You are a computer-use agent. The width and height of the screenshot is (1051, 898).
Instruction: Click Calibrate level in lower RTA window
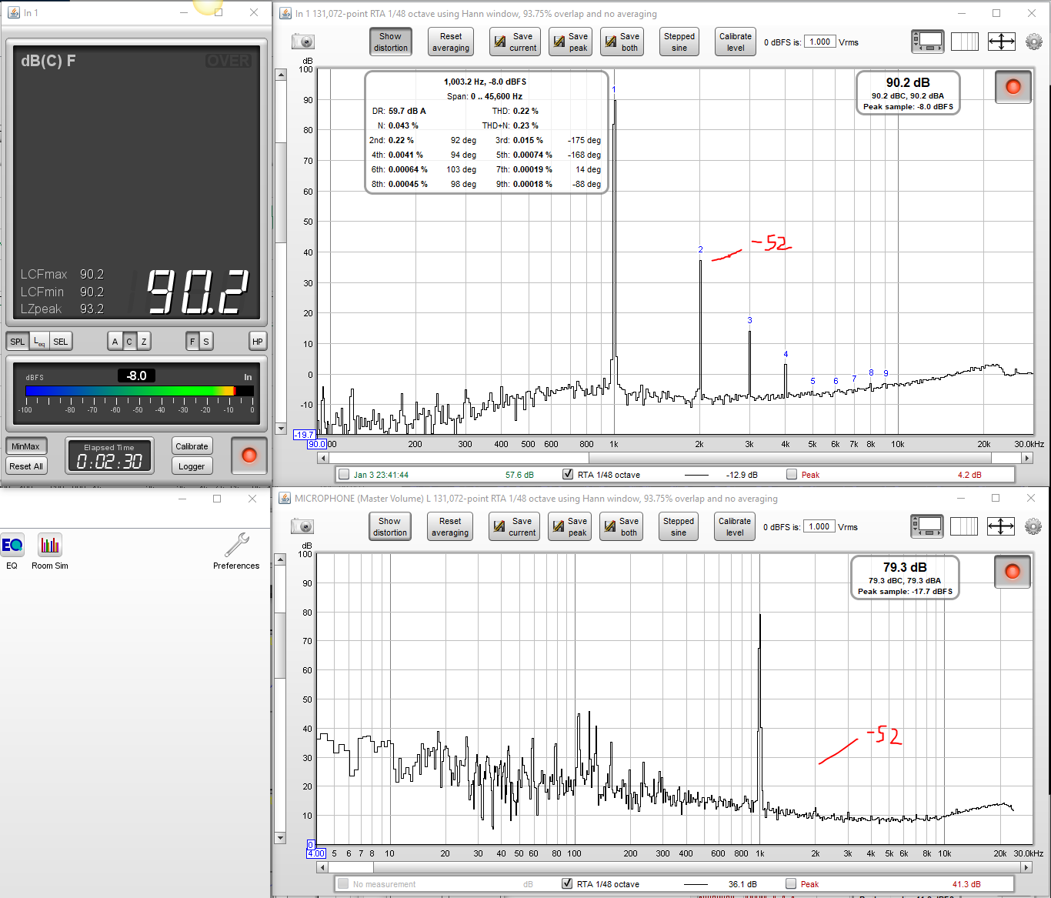click(x=735, y=526)
